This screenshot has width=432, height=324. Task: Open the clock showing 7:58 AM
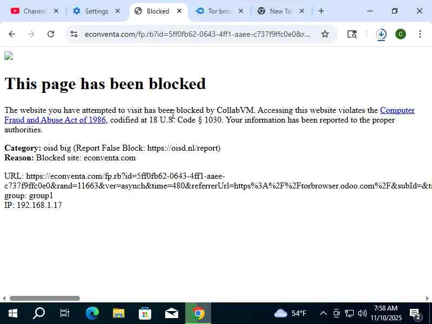[386, 313]
